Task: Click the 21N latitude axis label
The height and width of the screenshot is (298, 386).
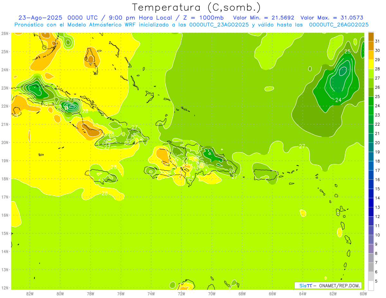Action: [5, 124]
